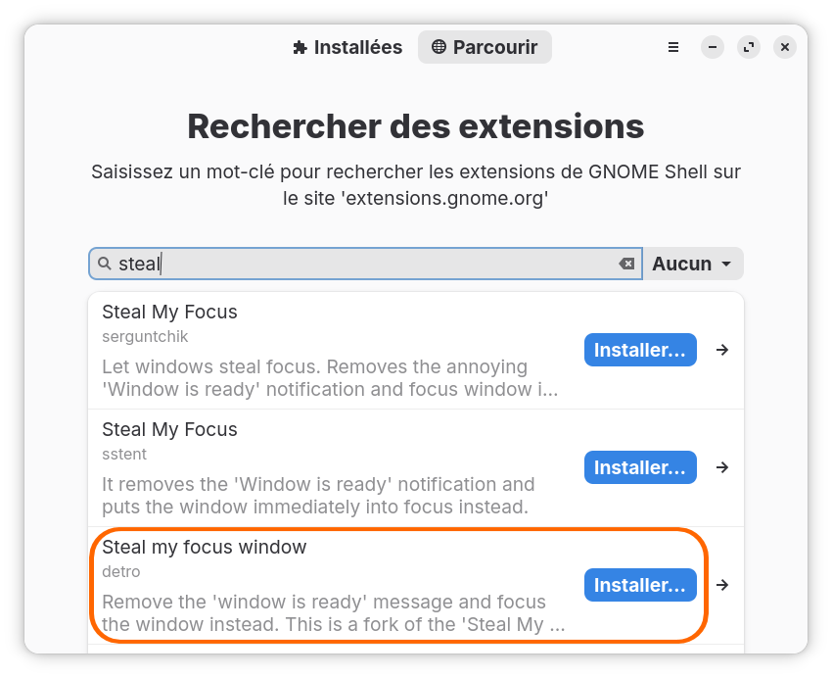Install Steal my focus window by detro

coord(640,585)
